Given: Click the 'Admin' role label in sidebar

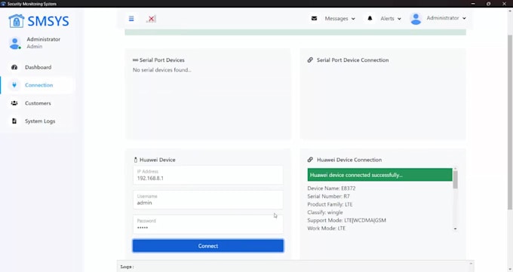Looking at the screenshot, I should pyautogui.click(x=35, y=47).
